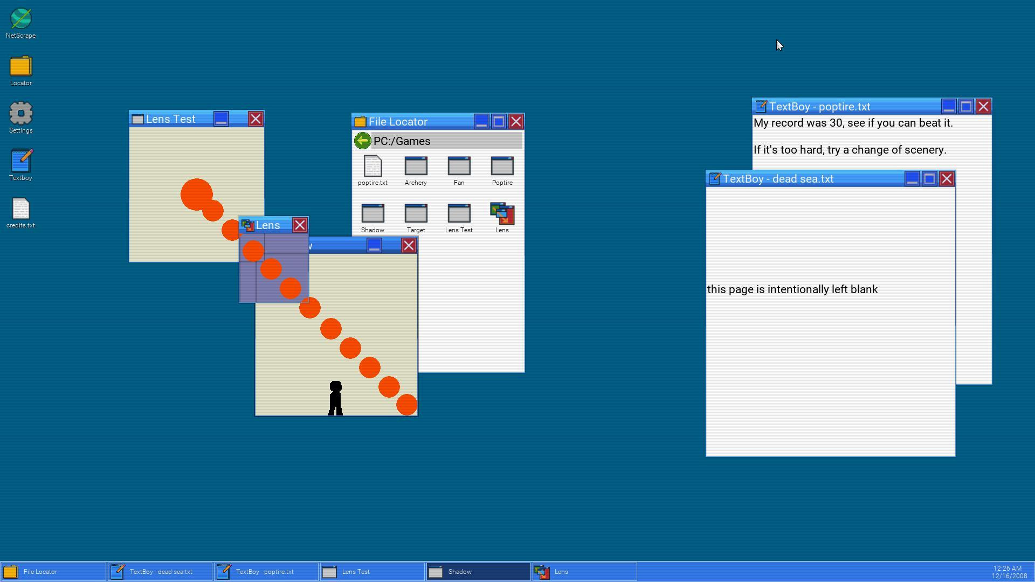This screenshot has height=582, width=1035.
Task: Open poptire.txt in File Locator
Action: click(372, 171)
